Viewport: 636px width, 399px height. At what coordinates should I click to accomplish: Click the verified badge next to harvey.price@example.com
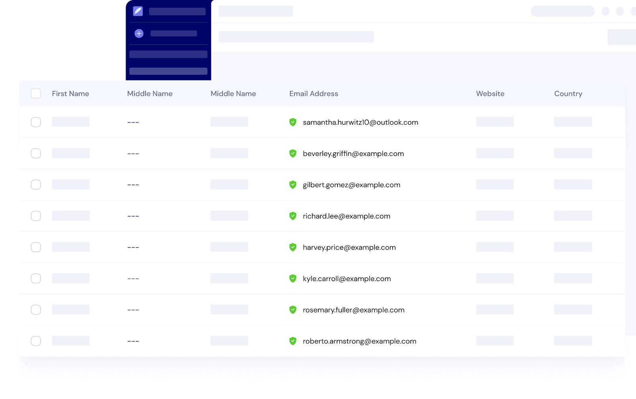click(293, 247)
